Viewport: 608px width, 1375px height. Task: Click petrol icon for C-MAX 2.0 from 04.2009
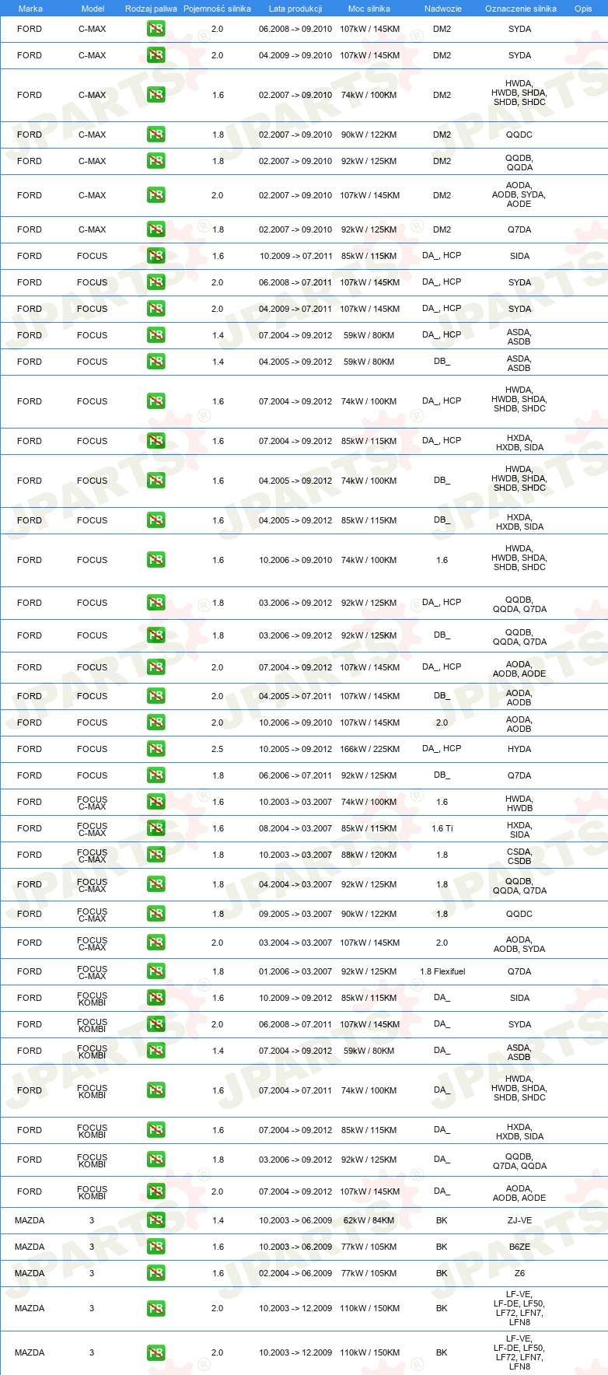pyautogui.click(x=156, y=55)
